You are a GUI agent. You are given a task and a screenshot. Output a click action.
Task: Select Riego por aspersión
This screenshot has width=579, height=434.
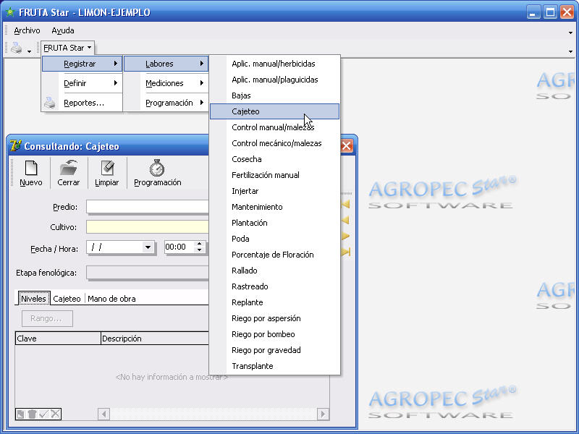274,318
